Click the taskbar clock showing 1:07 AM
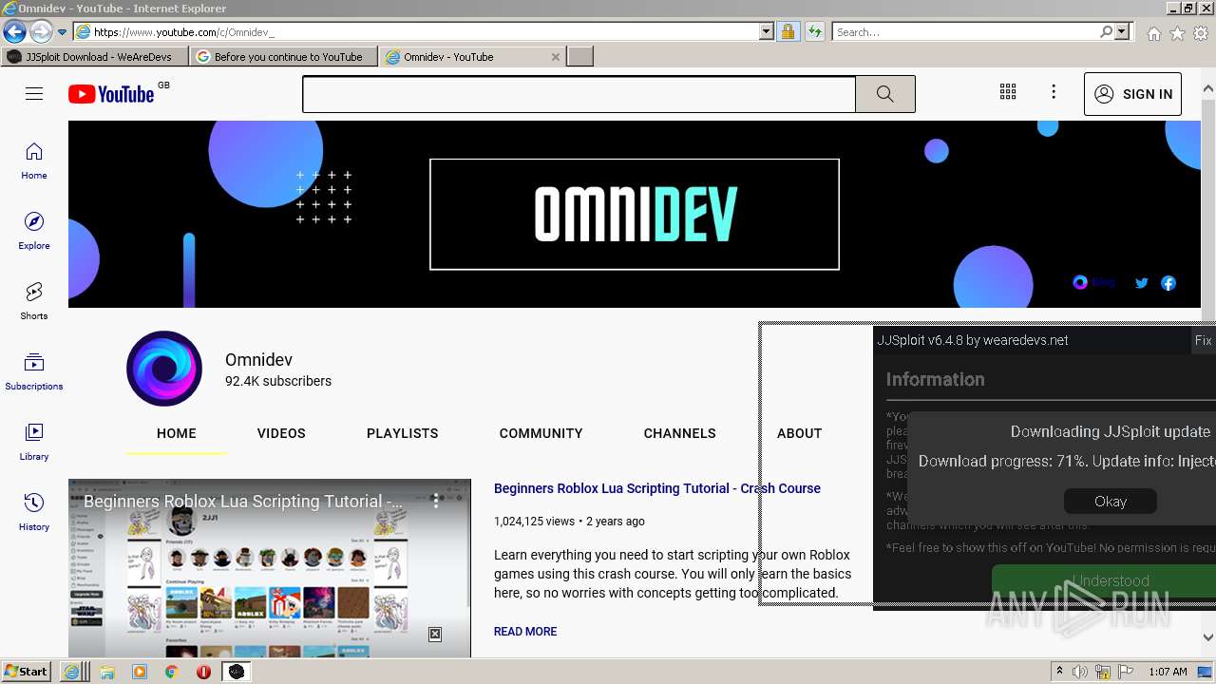The image size is (1216, 684). click(x=1168, y=672)
